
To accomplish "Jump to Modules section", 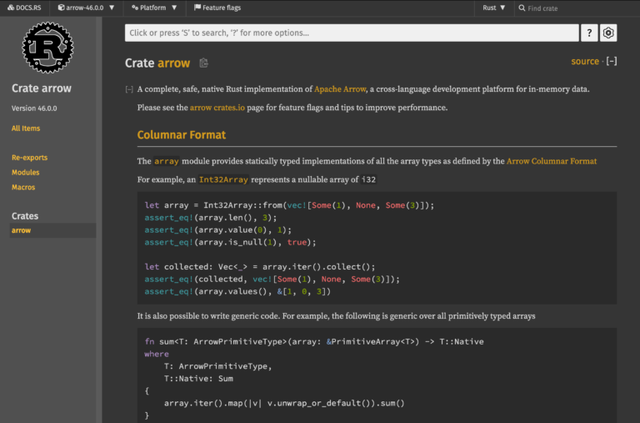I will coord(25,172).
